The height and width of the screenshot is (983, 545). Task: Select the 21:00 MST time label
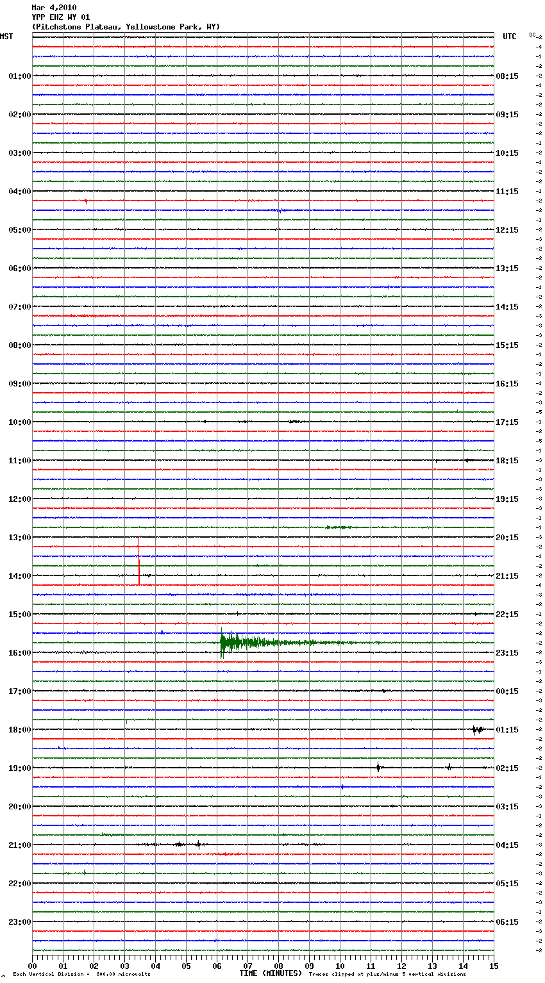tap(19, 845)
